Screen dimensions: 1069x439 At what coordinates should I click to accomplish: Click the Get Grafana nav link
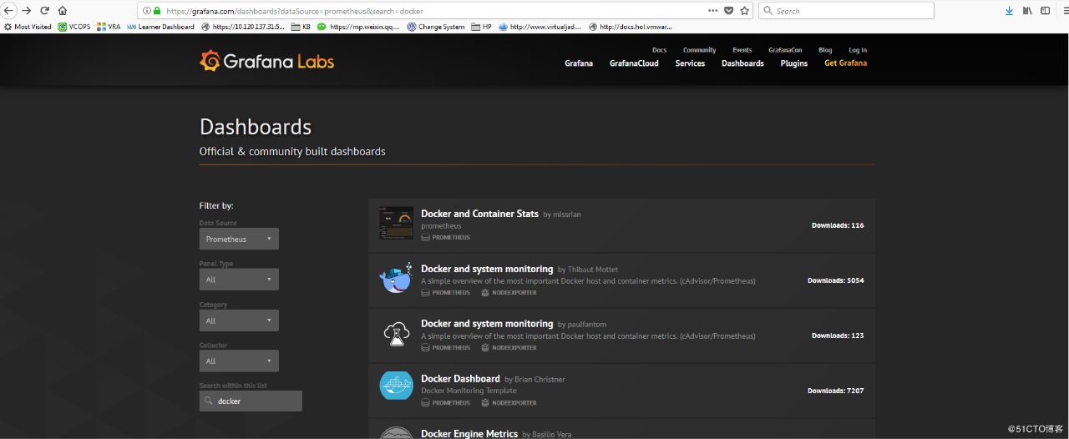[845, 63]
